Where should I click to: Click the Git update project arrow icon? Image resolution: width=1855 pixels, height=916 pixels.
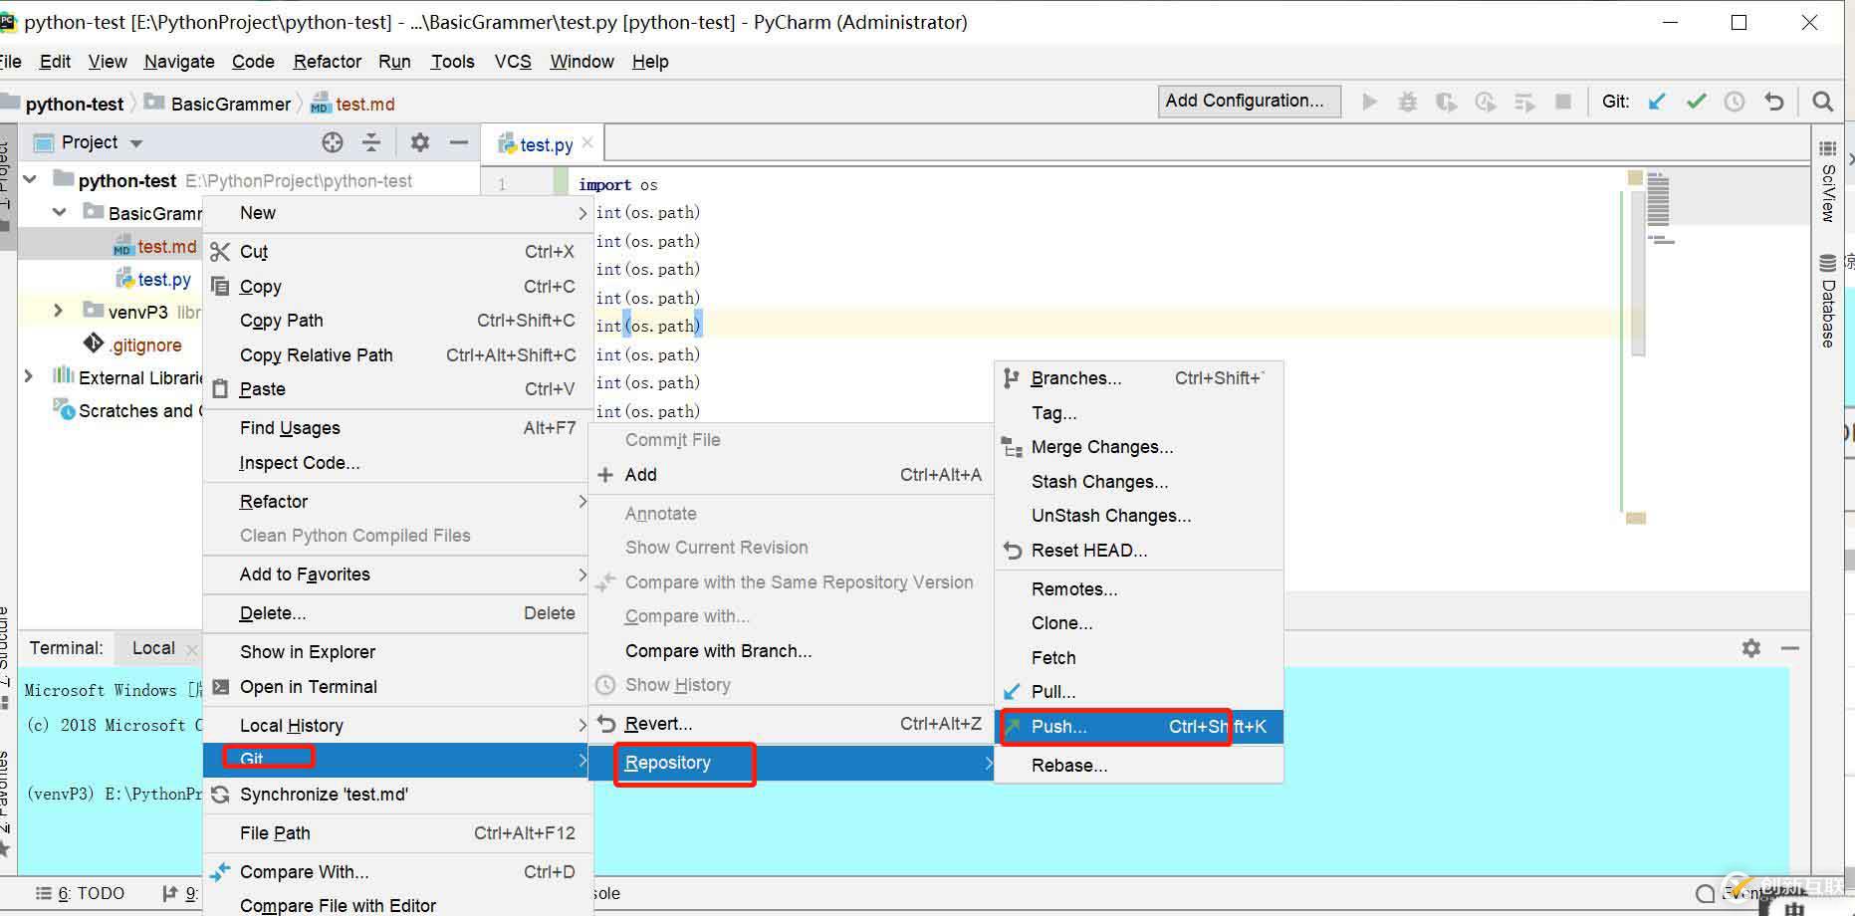(x=1657, y=102)
